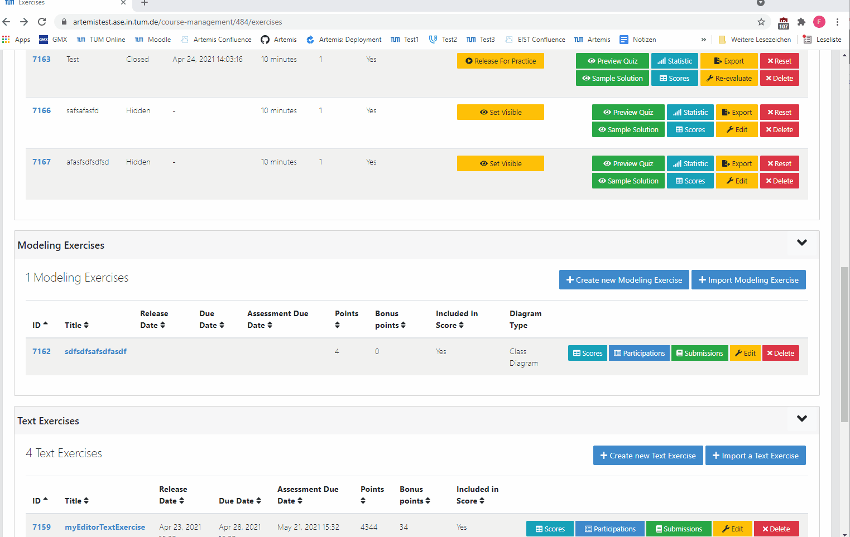The image size is (850, 537).
Task: Click the page vertical scrollbar thumb
Action: point(845,345)
